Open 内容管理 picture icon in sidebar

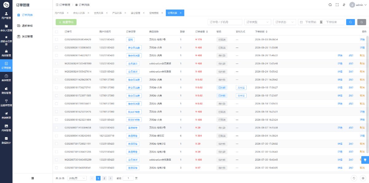point(6,126)
